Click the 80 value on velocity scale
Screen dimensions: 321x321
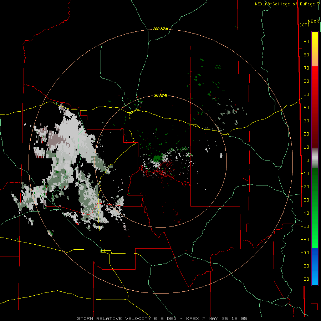coord(306,55)
